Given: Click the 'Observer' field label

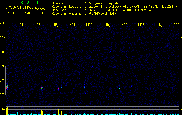Looking at the screenshot, I should [x=59, y=3].
